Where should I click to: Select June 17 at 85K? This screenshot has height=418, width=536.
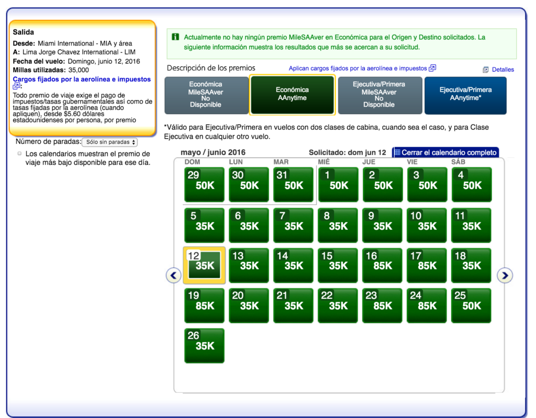click(427, 265)
